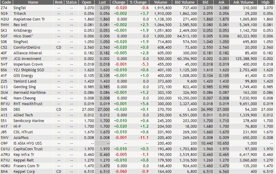The height and width of the screenshot is (174, 276).
Task: Click AsiaPhos percent change -11.1
Action: click(143, 137)
